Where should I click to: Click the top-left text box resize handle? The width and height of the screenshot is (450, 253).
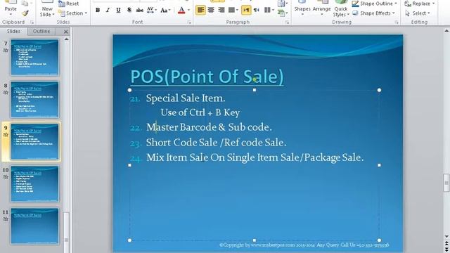(x=129, y=90)
